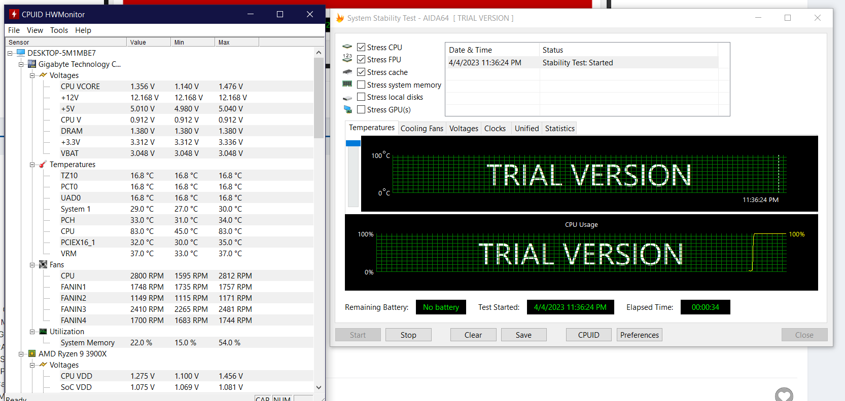The height and width of the screenshot is (401, 845).
Task: Click the scroll up arrow in HWMonitor
Action: pyautogui.click(x=319, y=52)
